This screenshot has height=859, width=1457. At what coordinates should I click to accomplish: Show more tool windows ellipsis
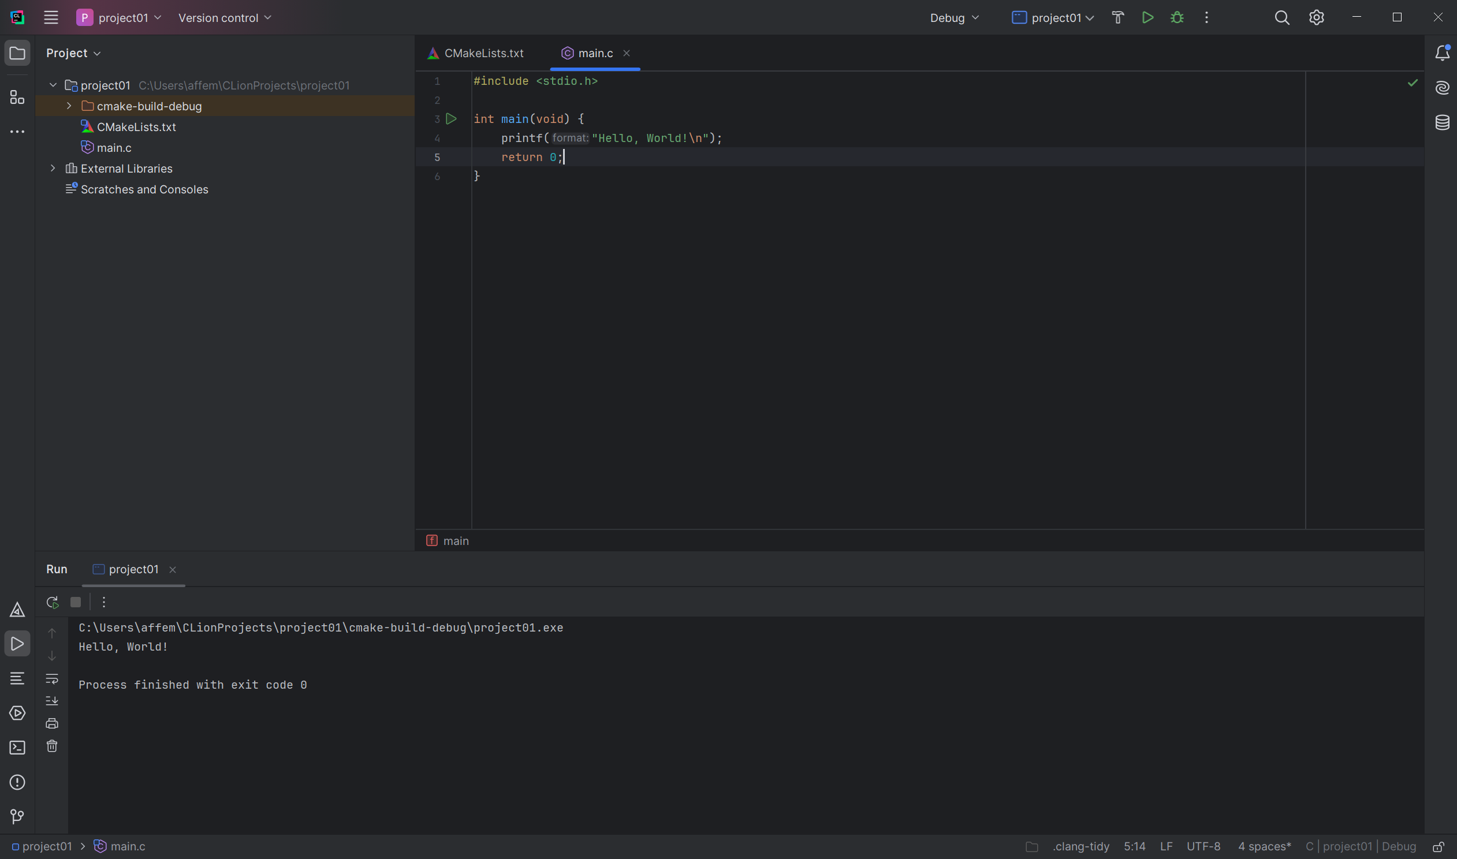pos(17,132)
